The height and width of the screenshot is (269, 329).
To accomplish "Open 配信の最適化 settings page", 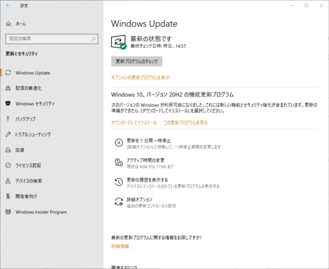I will (51, 88).
